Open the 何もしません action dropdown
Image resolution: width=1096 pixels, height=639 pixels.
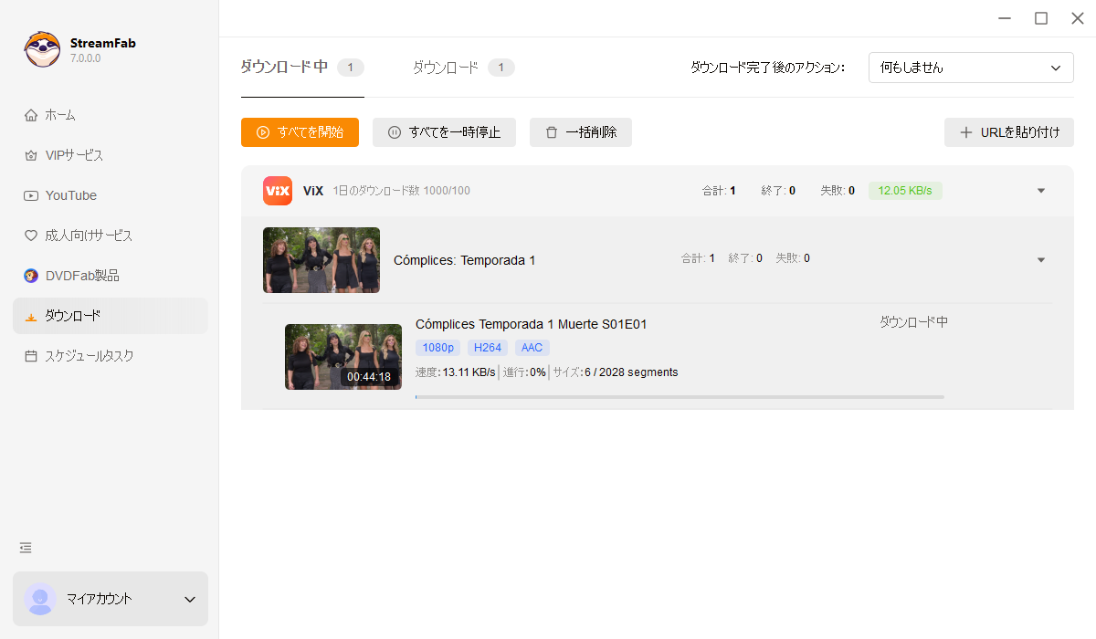(970, 67)
